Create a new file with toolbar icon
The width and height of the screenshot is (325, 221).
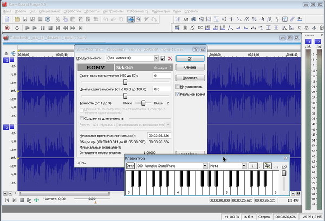click(x=7, y=19)
